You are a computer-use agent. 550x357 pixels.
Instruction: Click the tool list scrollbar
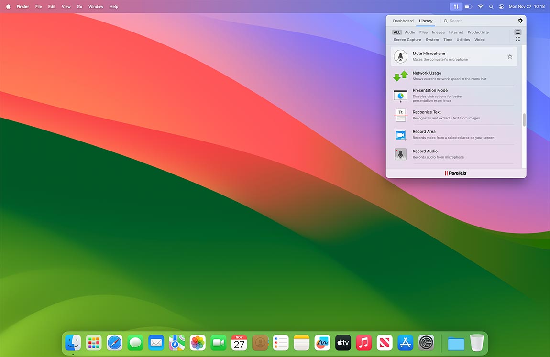[524, 120]
